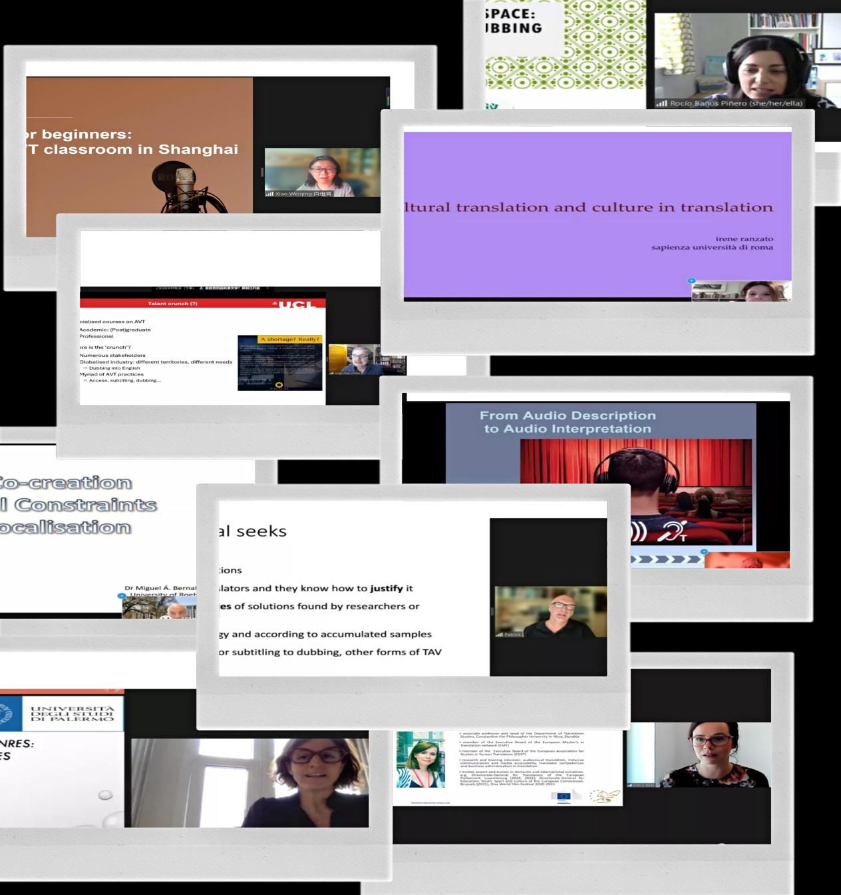
Task: Click signal strength icon beside Rocío Baños Piñero
Action: 661,103
